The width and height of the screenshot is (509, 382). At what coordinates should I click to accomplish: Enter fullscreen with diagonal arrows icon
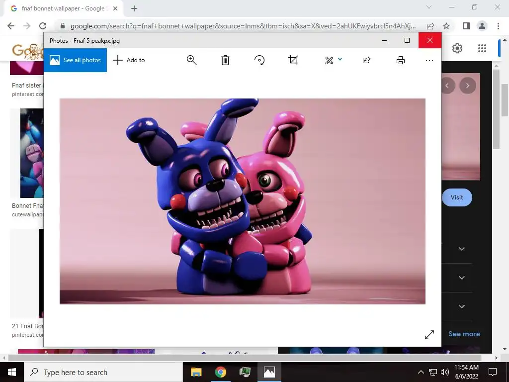(429, 335)
